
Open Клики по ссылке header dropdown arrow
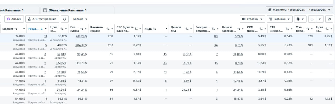pyautogui.click(x=112, y=29)
